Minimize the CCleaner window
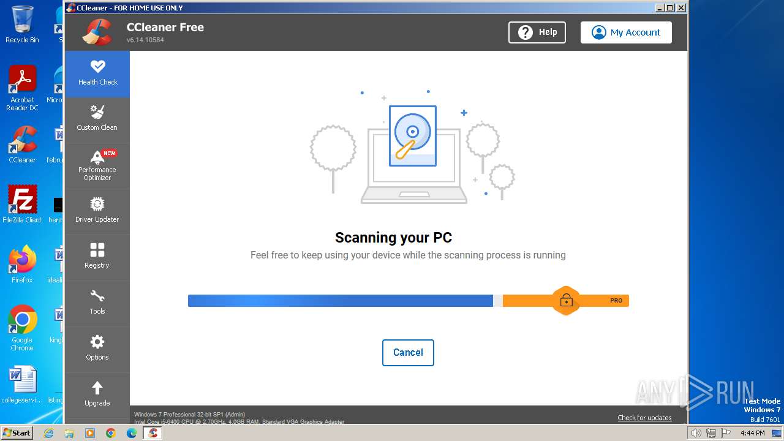This screenshot has height=441, width=784. pyautogui.click(x=659, y=8)
